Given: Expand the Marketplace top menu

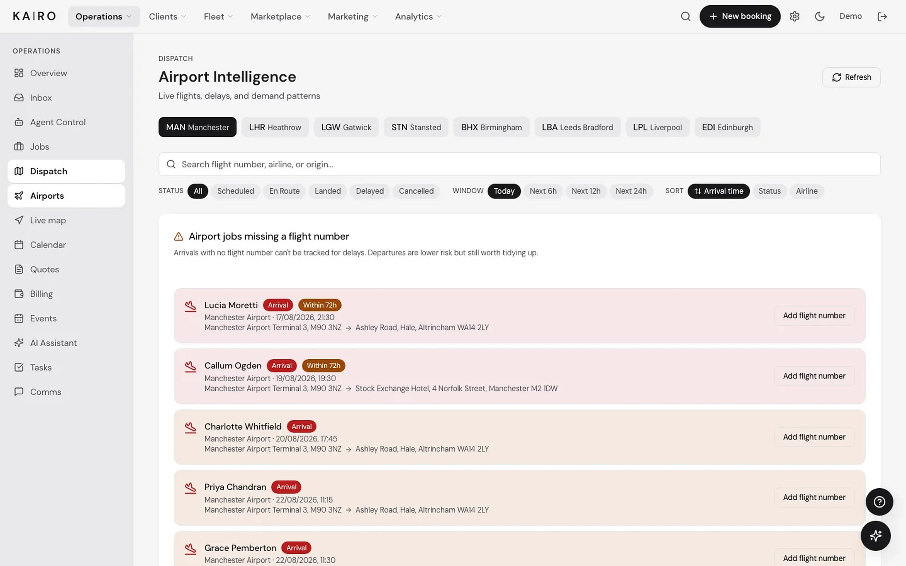Looking at the screenshot, I should [x=280, y=16].
